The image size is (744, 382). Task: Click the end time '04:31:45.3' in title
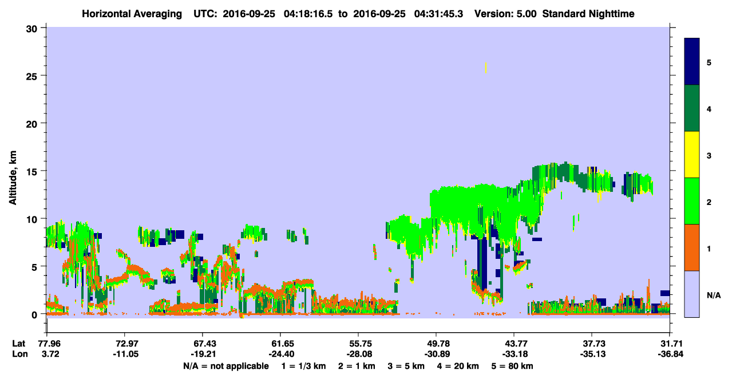(x=439, y=14)
